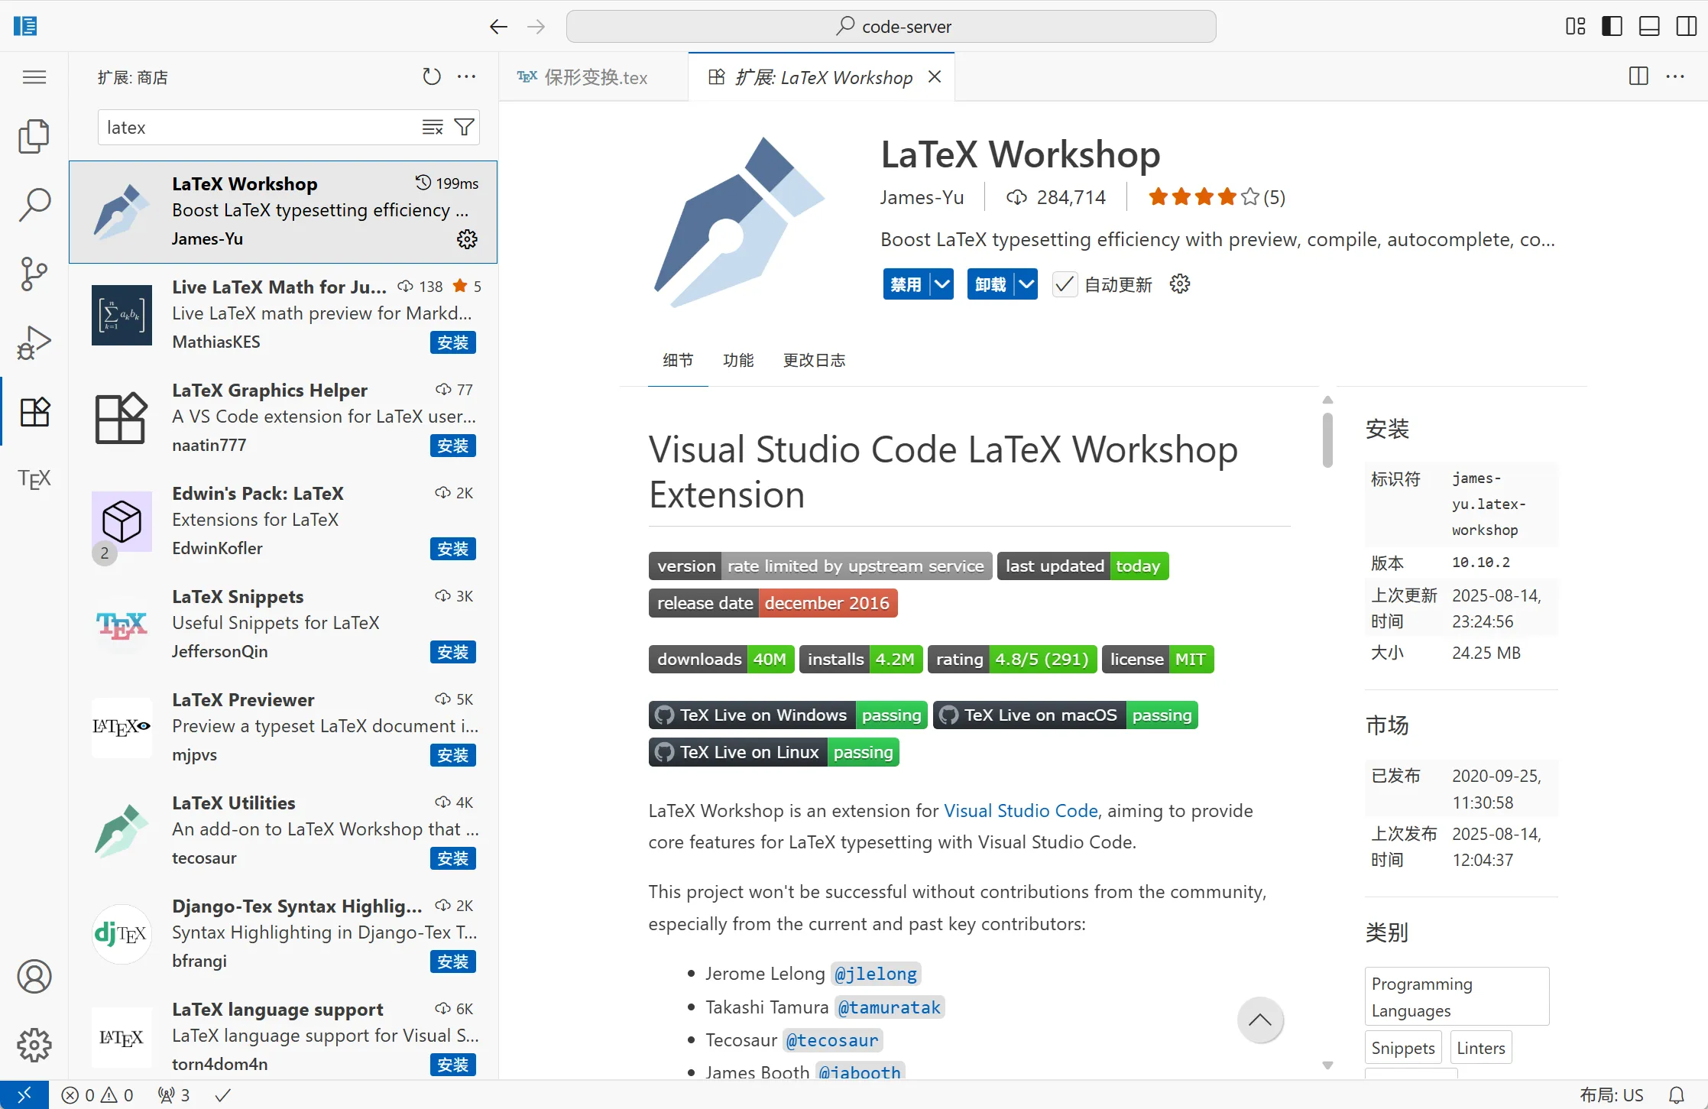Open the Visual Studio Code link

[1021, 811]
